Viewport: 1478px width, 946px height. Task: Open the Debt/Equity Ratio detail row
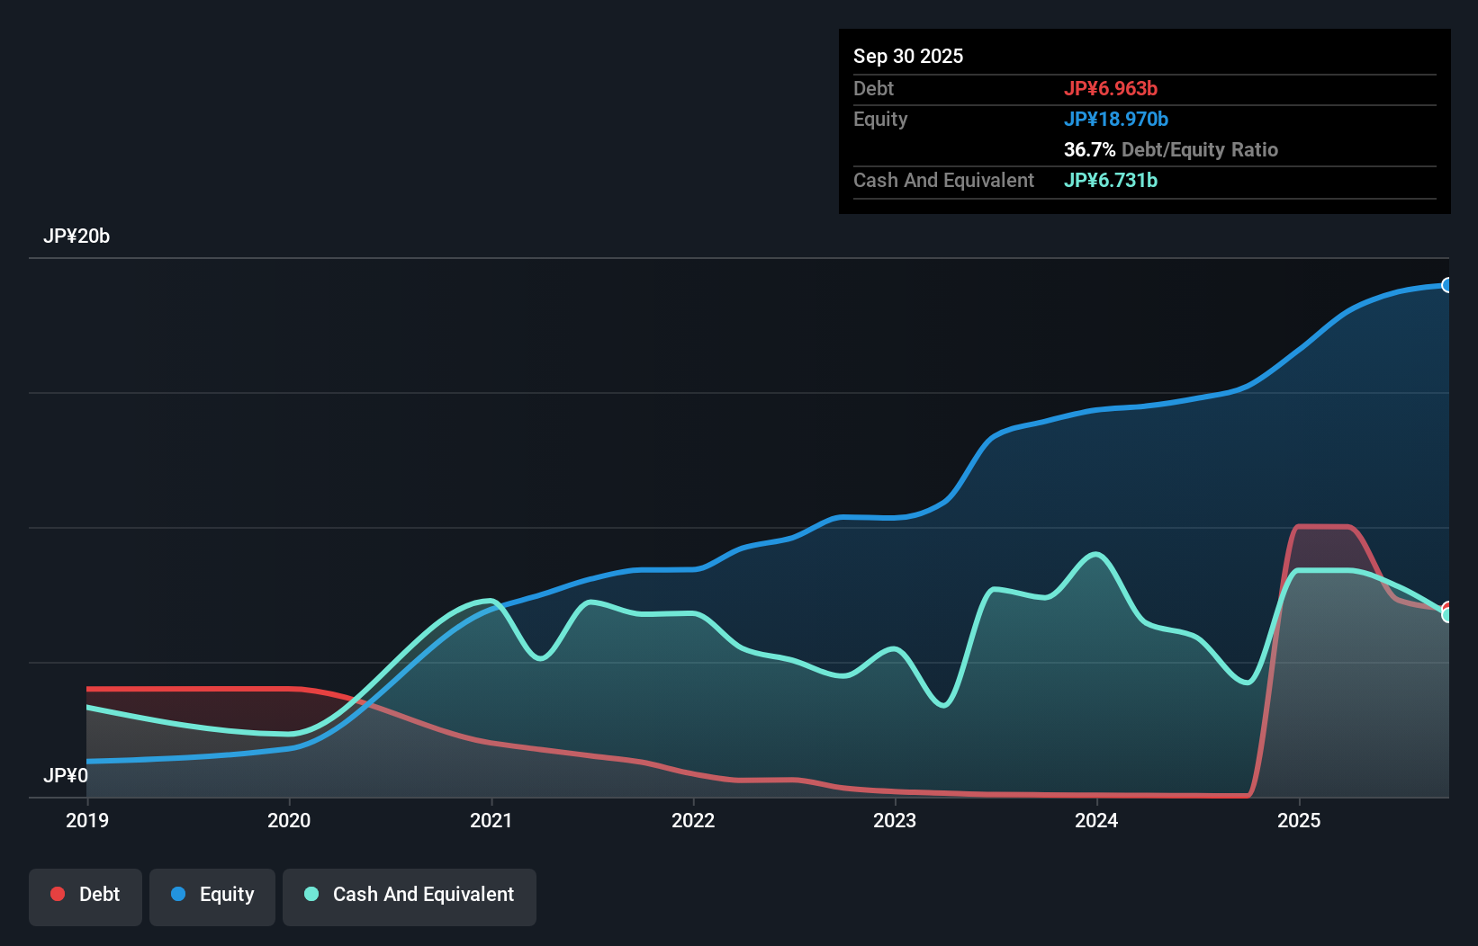click(1171, 149)
